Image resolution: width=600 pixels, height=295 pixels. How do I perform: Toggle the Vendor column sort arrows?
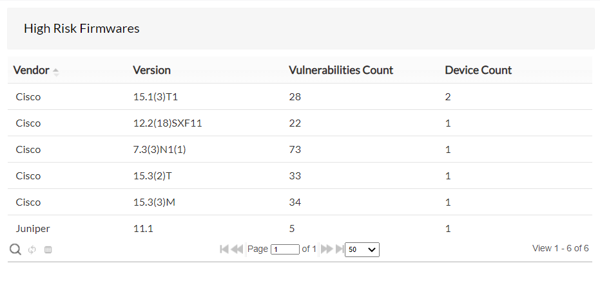click(x=56, y=71)
